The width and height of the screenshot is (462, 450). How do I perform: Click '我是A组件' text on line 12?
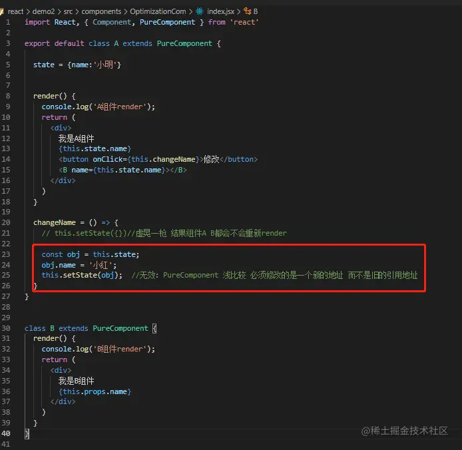[x=76, y=138]
